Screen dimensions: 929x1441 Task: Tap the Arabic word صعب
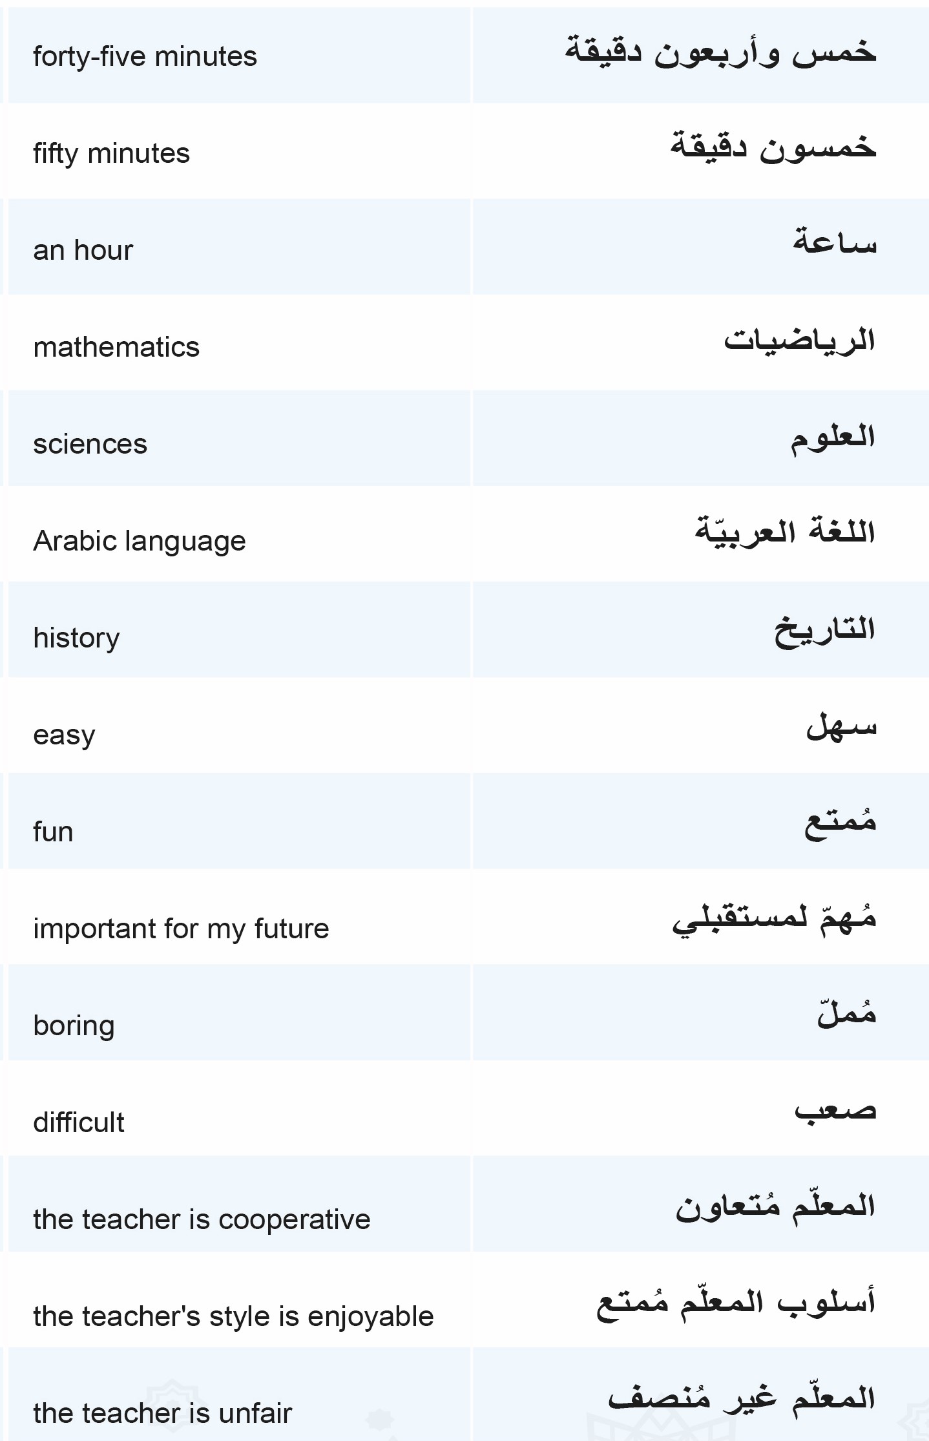coord(835,1111)
